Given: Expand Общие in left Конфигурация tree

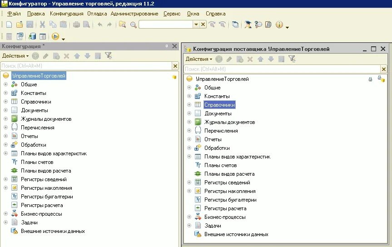Looking at the screenshot, I should click(5, 84).
